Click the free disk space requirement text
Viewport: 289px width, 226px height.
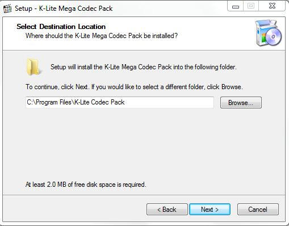click(x=86, y=185)
